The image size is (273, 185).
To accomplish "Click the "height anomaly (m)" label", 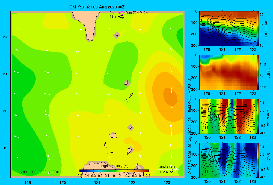I will pos(114,166).
